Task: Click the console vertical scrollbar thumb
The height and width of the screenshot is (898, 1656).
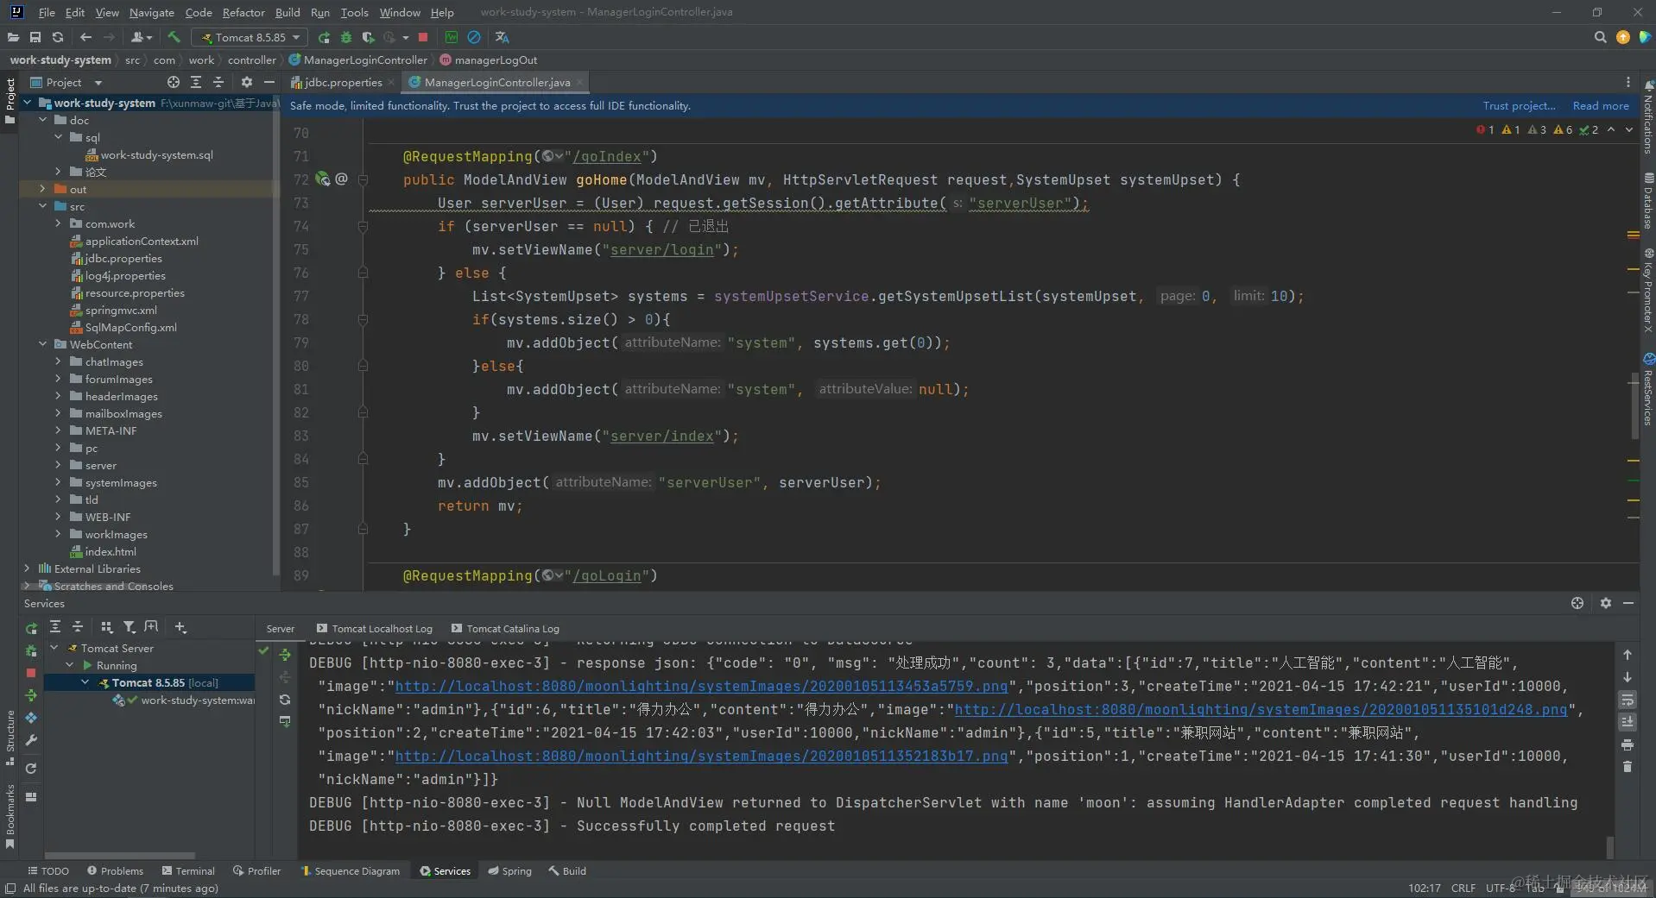Action: click(x=1609, y=847)
